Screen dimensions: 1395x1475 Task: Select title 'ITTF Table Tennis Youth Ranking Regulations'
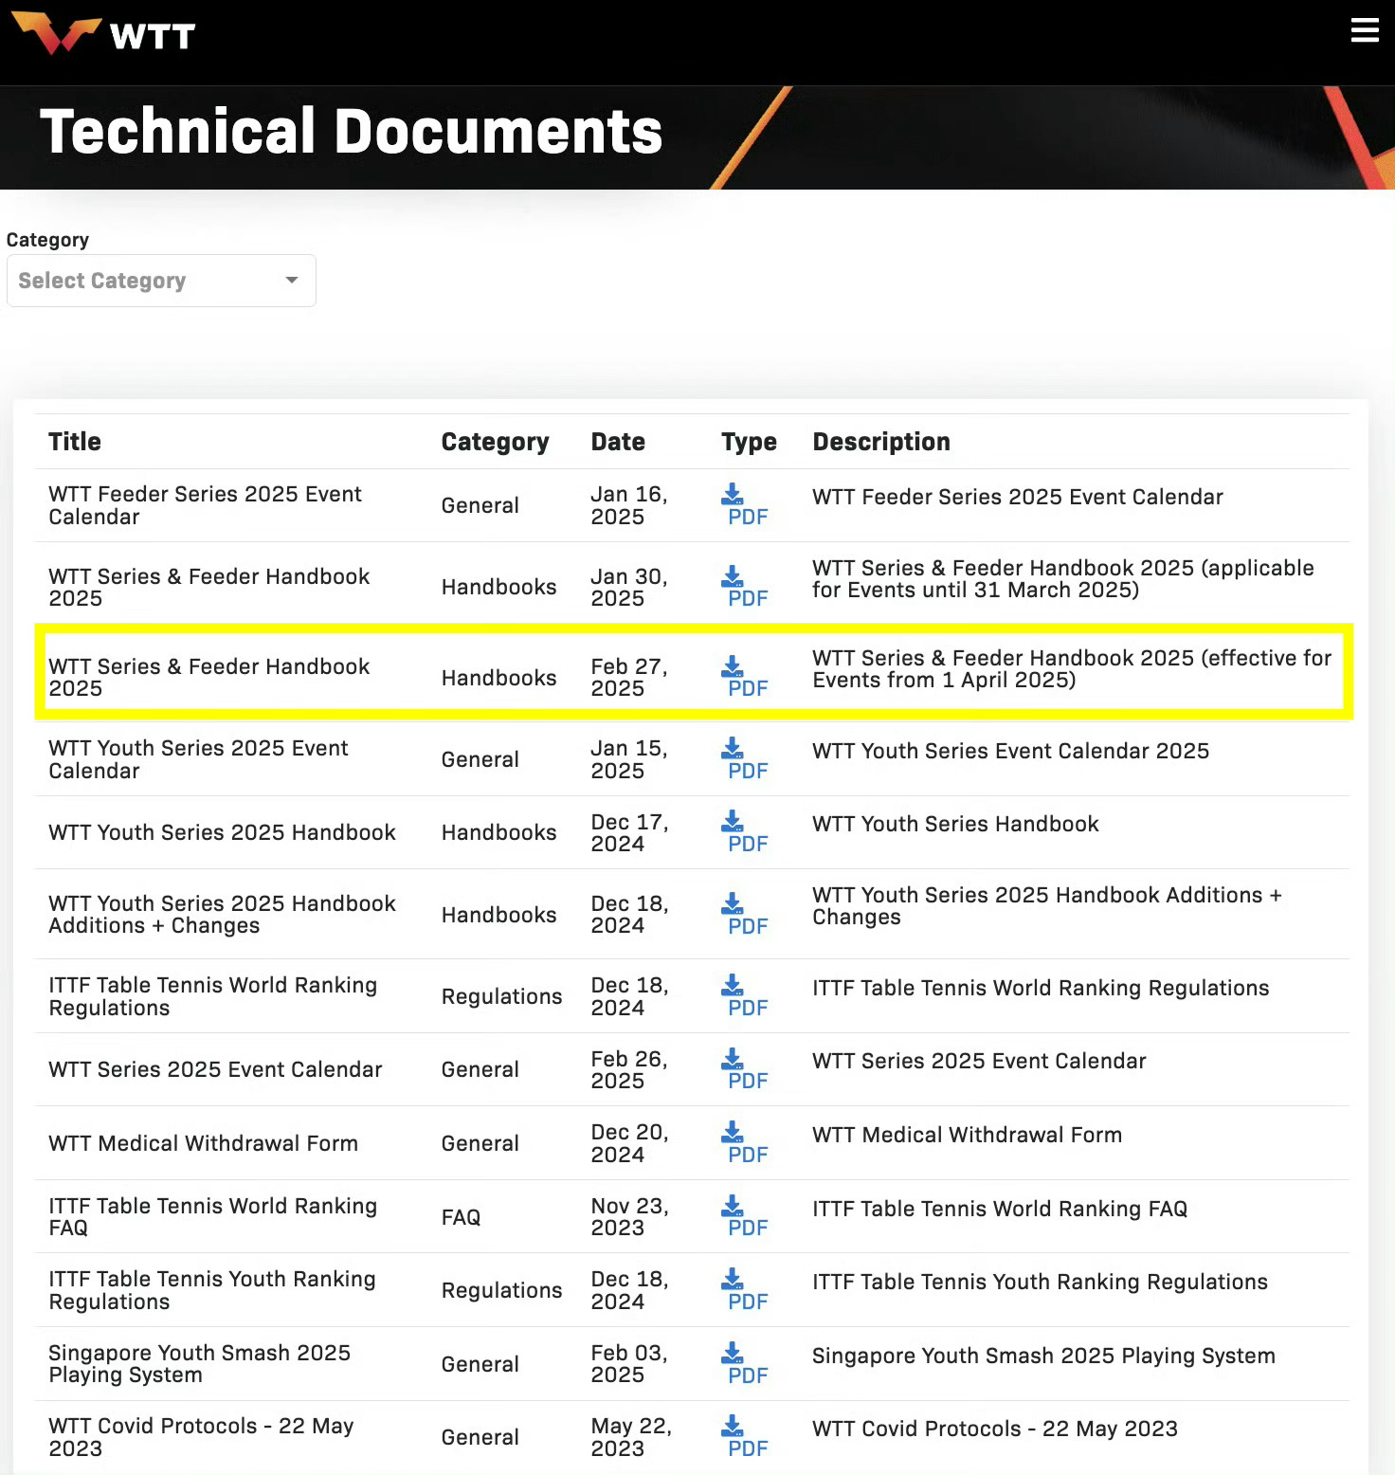[212, 1290]
